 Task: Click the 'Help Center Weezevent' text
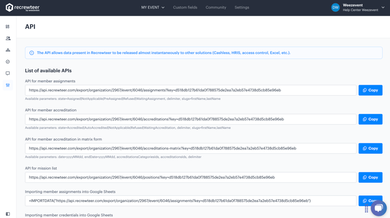[361, 10]
